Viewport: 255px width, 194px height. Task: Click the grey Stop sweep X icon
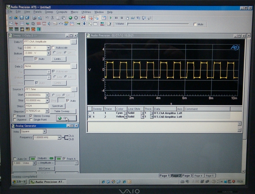pos(76,18)
